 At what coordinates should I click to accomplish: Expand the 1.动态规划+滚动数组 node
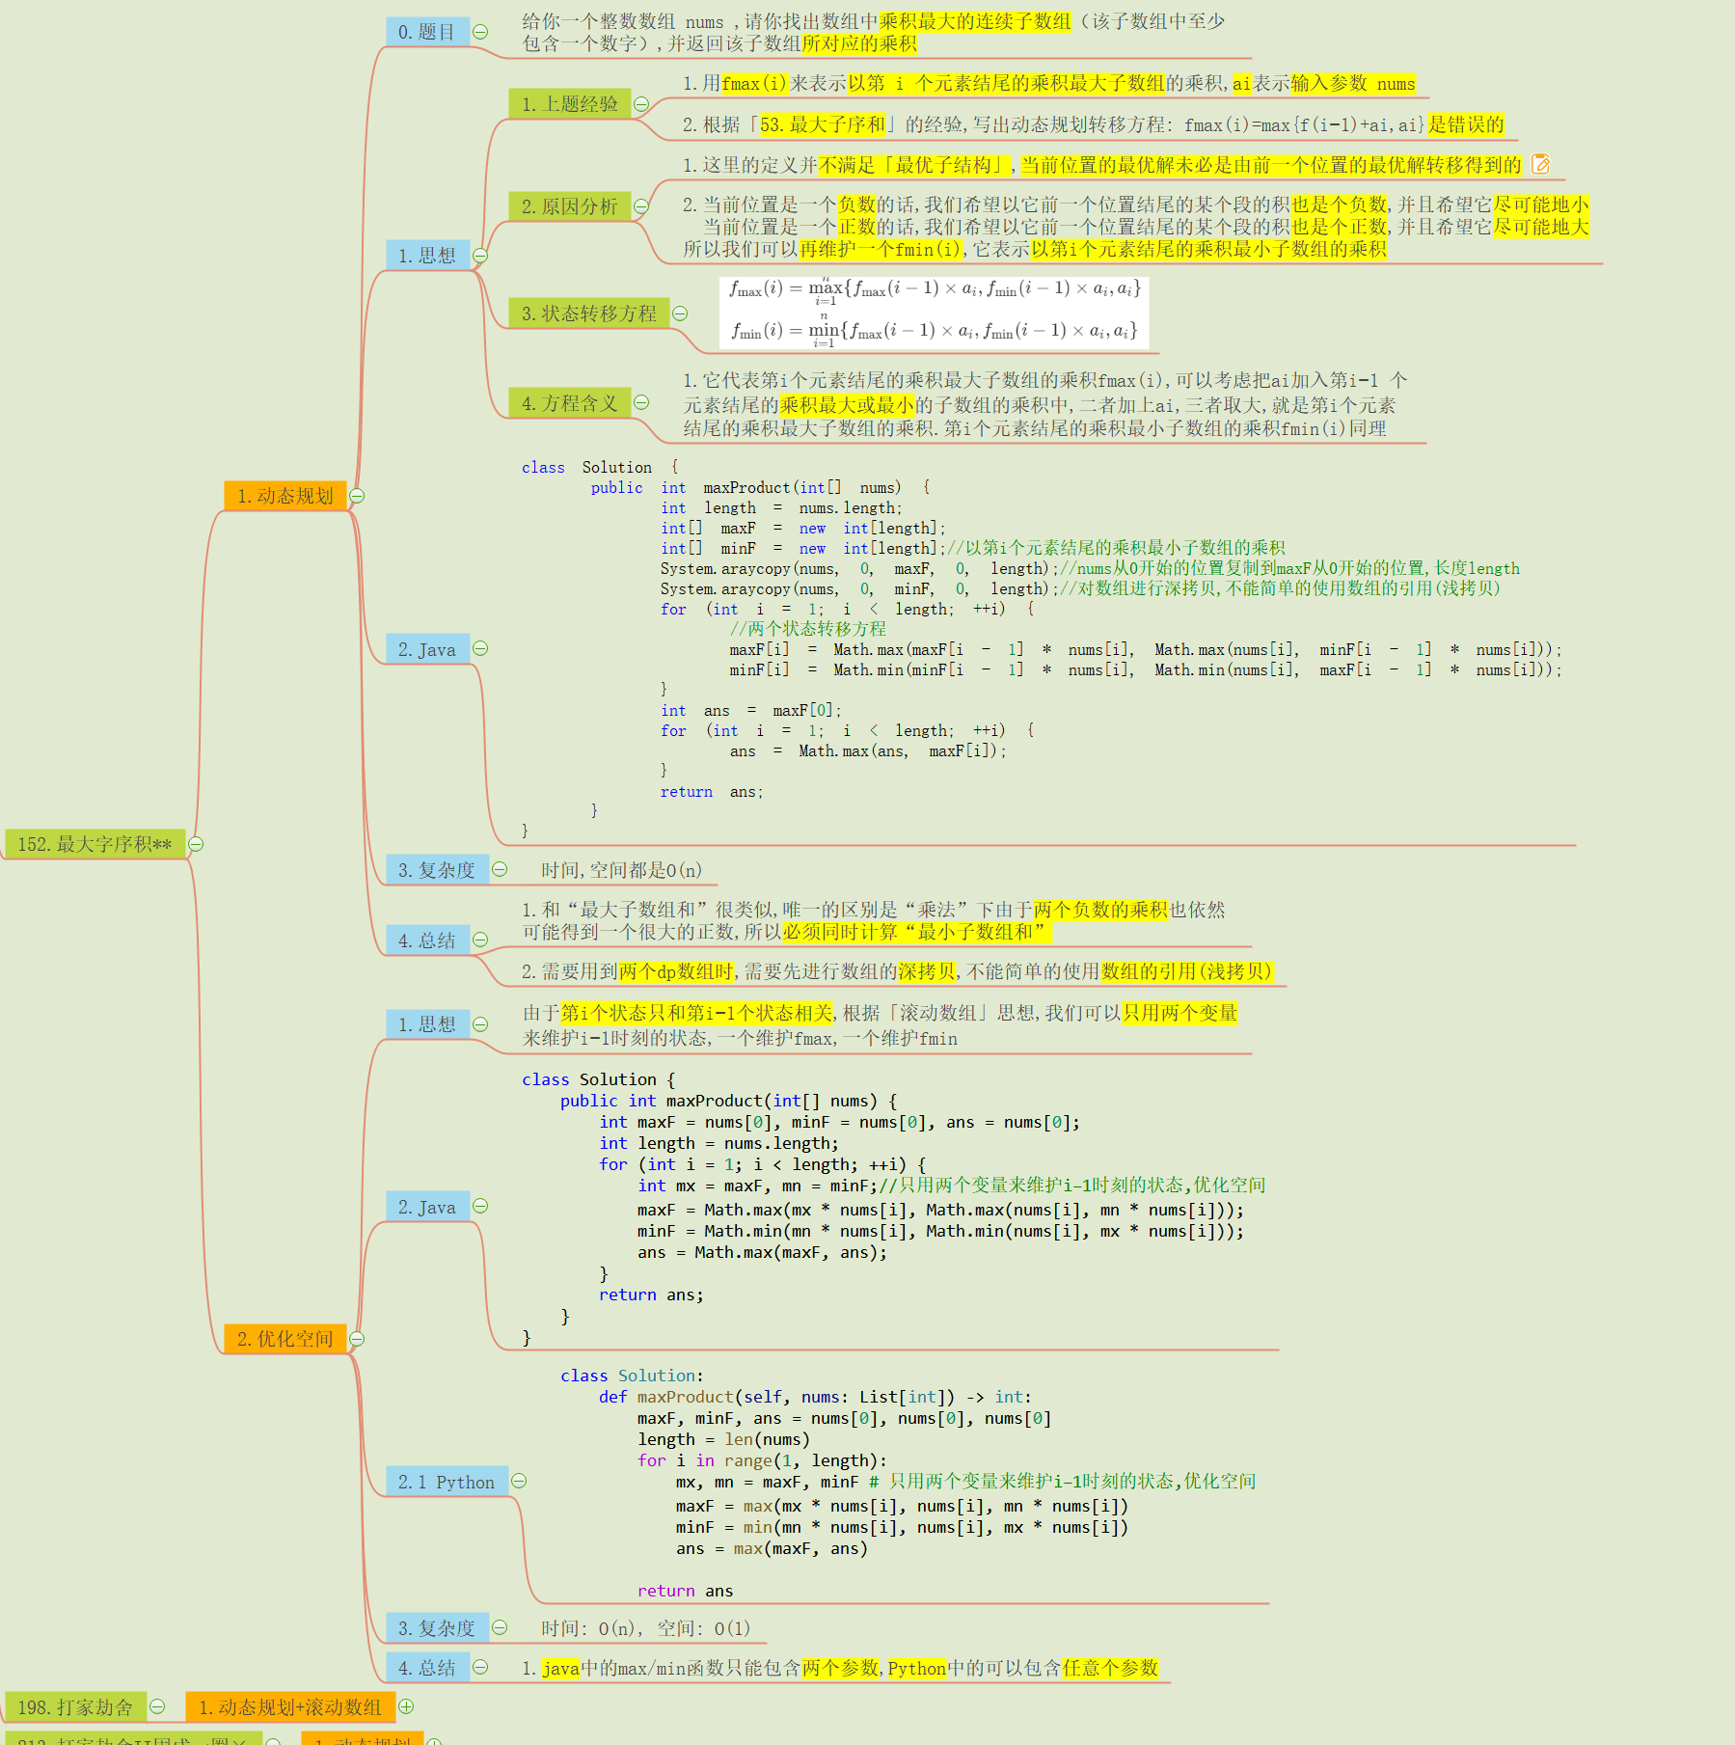(x=406, y=1706)
